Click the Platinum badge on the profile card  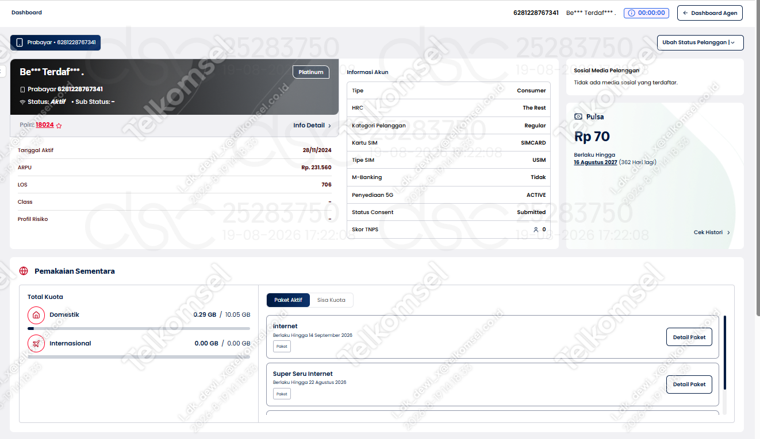pos(311,72)
